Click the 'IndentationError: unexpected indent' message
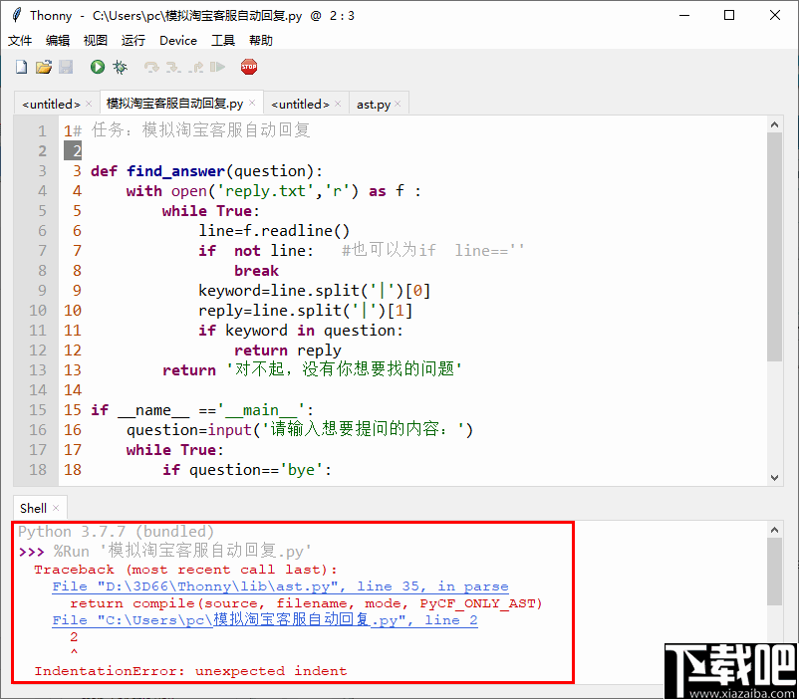Viewport: 799px width, 699px height. tap(190, 671)
